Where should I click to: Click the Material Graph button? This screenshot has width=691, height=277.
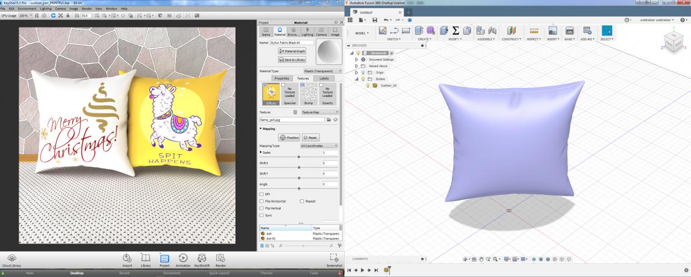[293, 51]
